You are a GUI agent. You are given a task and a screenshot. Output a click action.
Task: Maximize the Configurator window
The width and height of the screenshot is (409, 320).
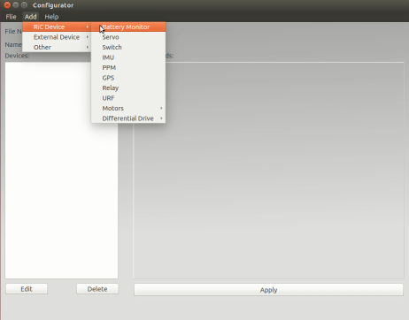pos(24,5)
